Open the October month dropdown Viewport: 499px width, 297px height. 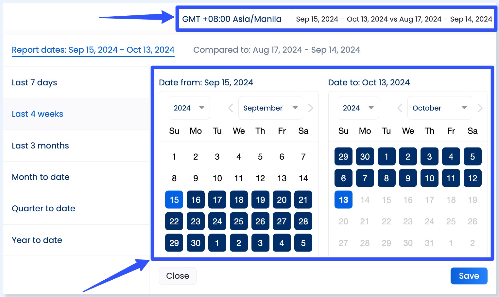pos(439,108)
